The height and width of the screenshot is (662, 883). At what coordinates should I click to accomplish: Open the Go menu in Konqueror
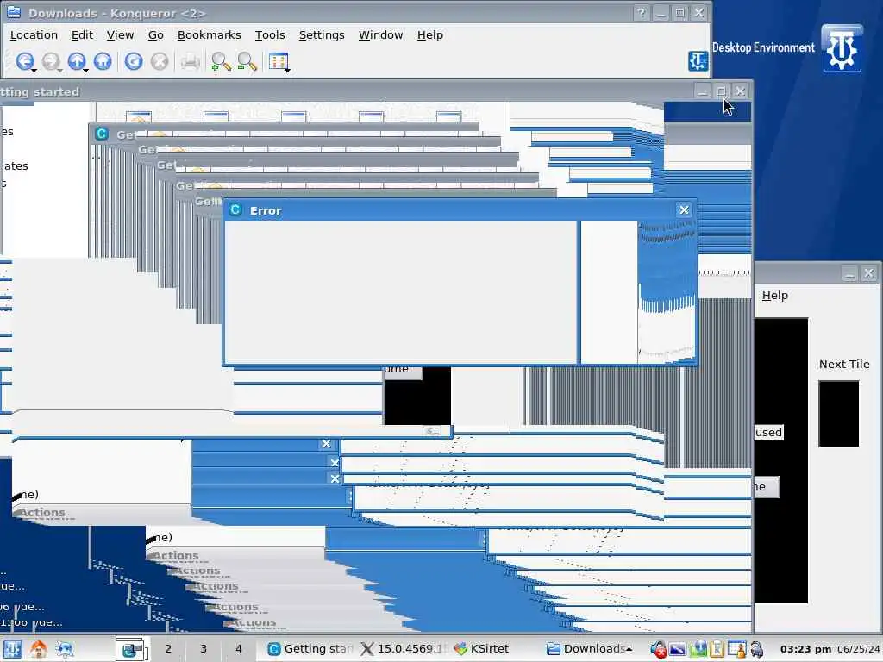point(155,34)
